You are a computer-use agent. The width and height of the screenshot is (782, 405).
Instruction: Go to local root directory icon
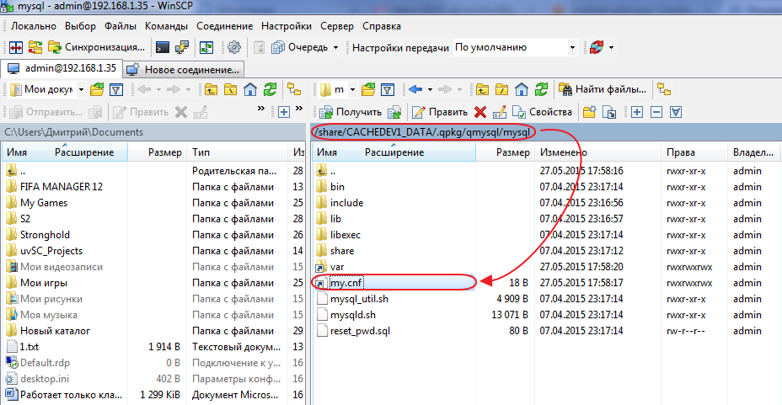[230, 89]
